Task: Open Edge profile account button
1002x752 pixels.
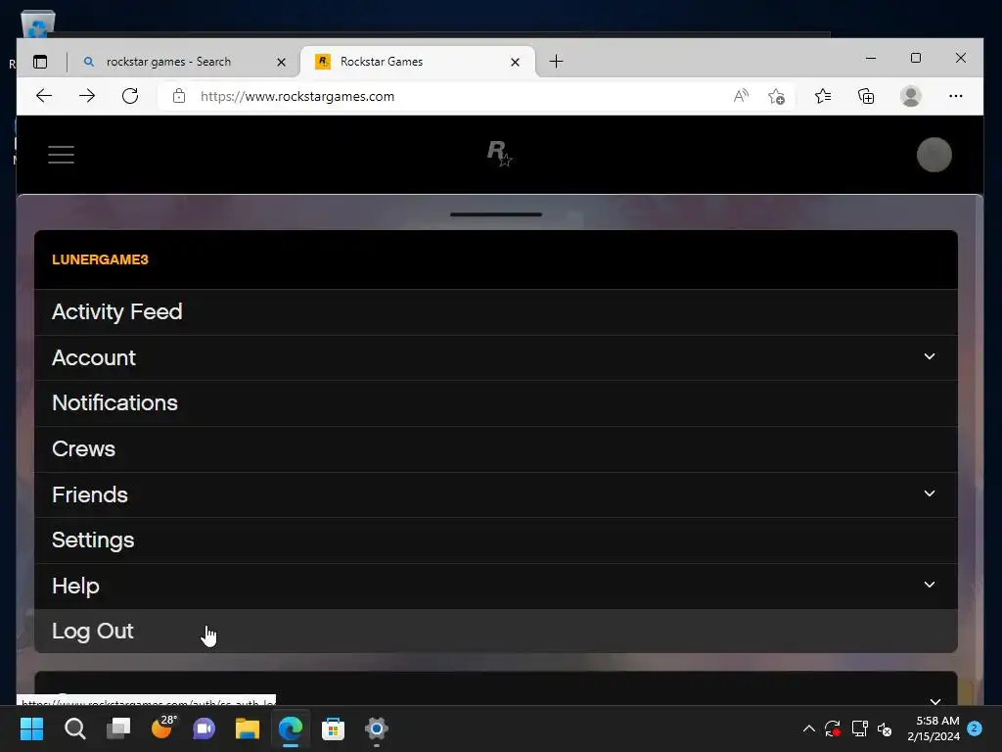Action: click(x=911, y=96)
